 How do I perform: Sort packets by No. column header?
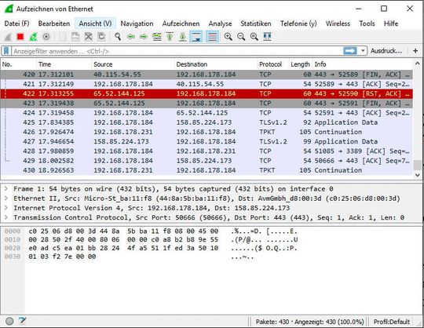point(18,64)
